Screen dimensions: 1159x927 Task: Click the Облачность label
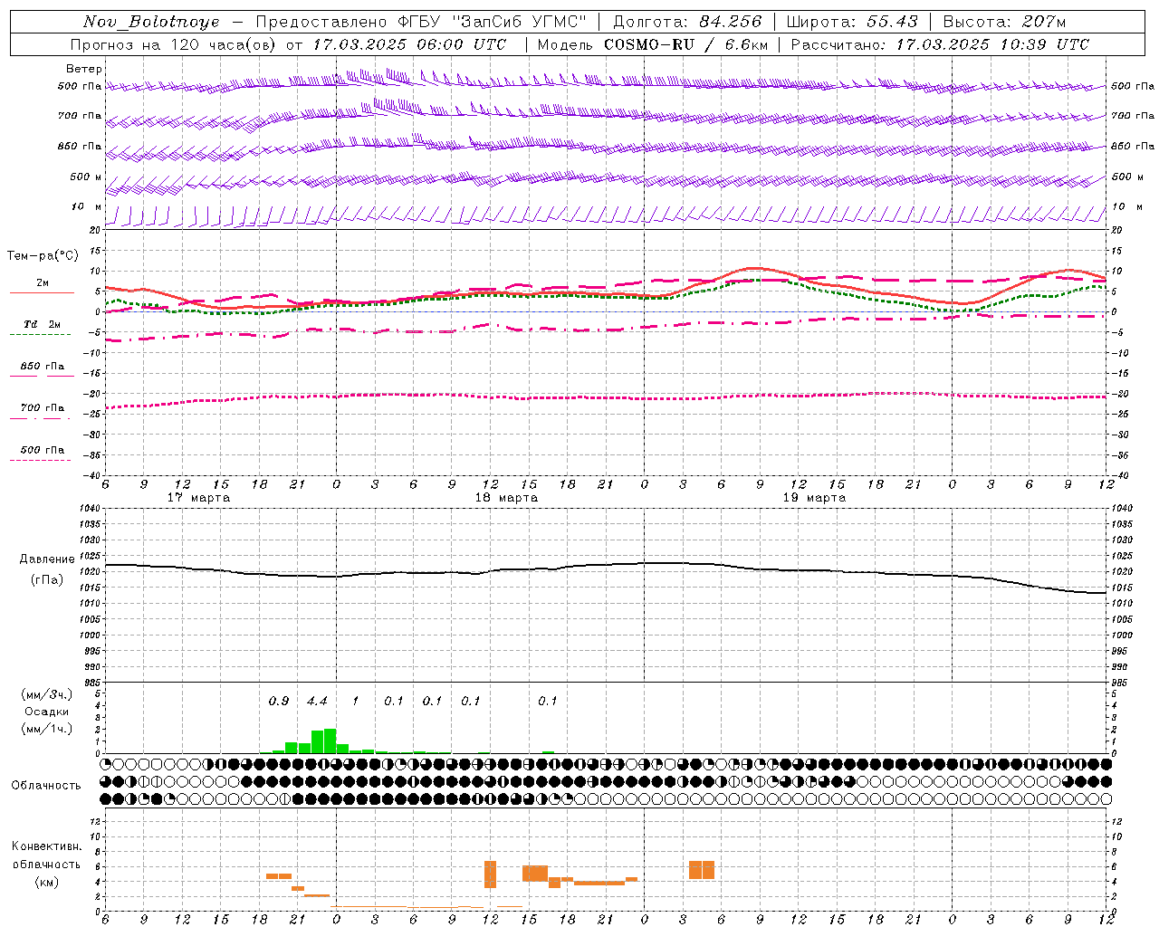click(46, 786)
